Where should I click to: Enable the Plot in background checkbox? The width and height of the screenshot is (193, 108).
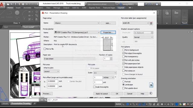(123, 50)
